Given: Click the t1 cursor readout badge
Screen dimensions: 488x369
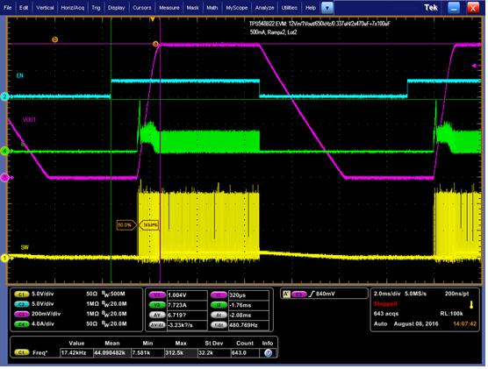Looking at the screenshot, I should pos(219,295).
